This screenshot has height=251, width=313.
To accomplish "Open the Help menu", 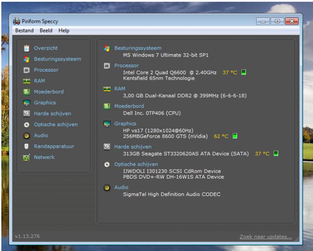I will 64,30.
